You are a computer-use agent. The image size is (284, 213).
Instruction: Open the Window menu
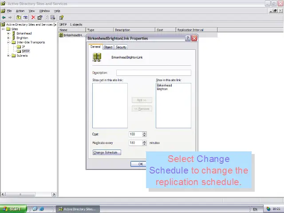pos(44,11)
